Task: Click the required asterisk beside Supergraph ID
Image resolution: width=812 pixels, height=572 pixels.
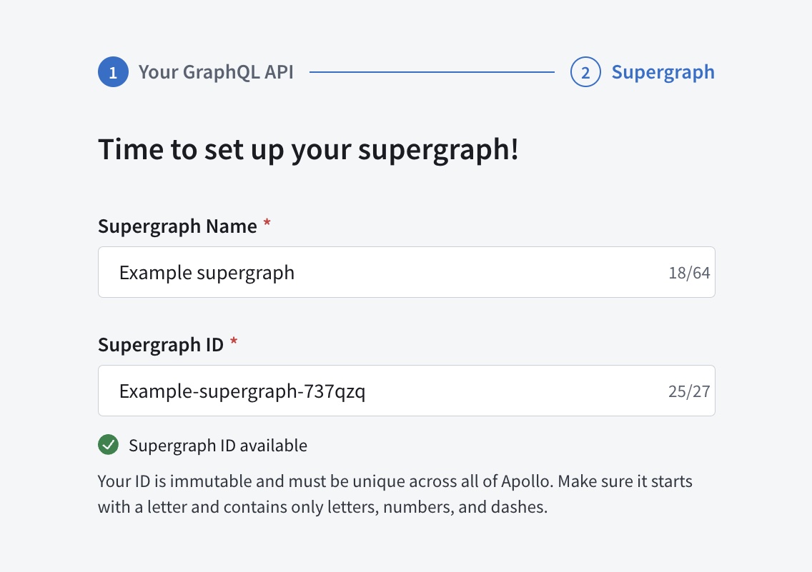Action: pos(234,341)
